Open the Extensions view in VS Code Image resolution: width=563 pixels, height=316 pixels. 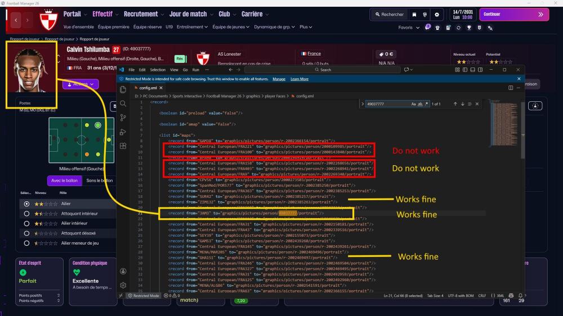tap(123, 147)
